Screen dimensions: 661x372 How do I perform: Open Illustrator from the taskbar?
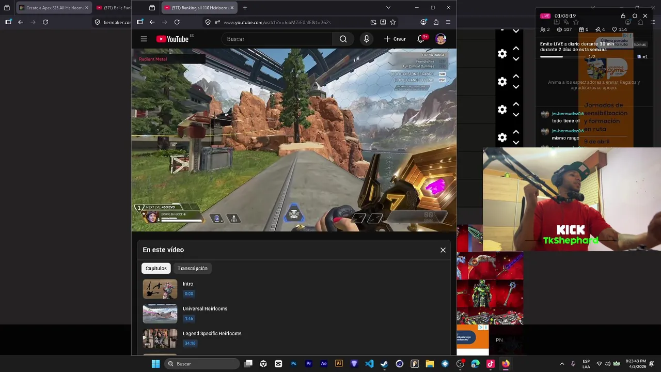tap(339, 364)
